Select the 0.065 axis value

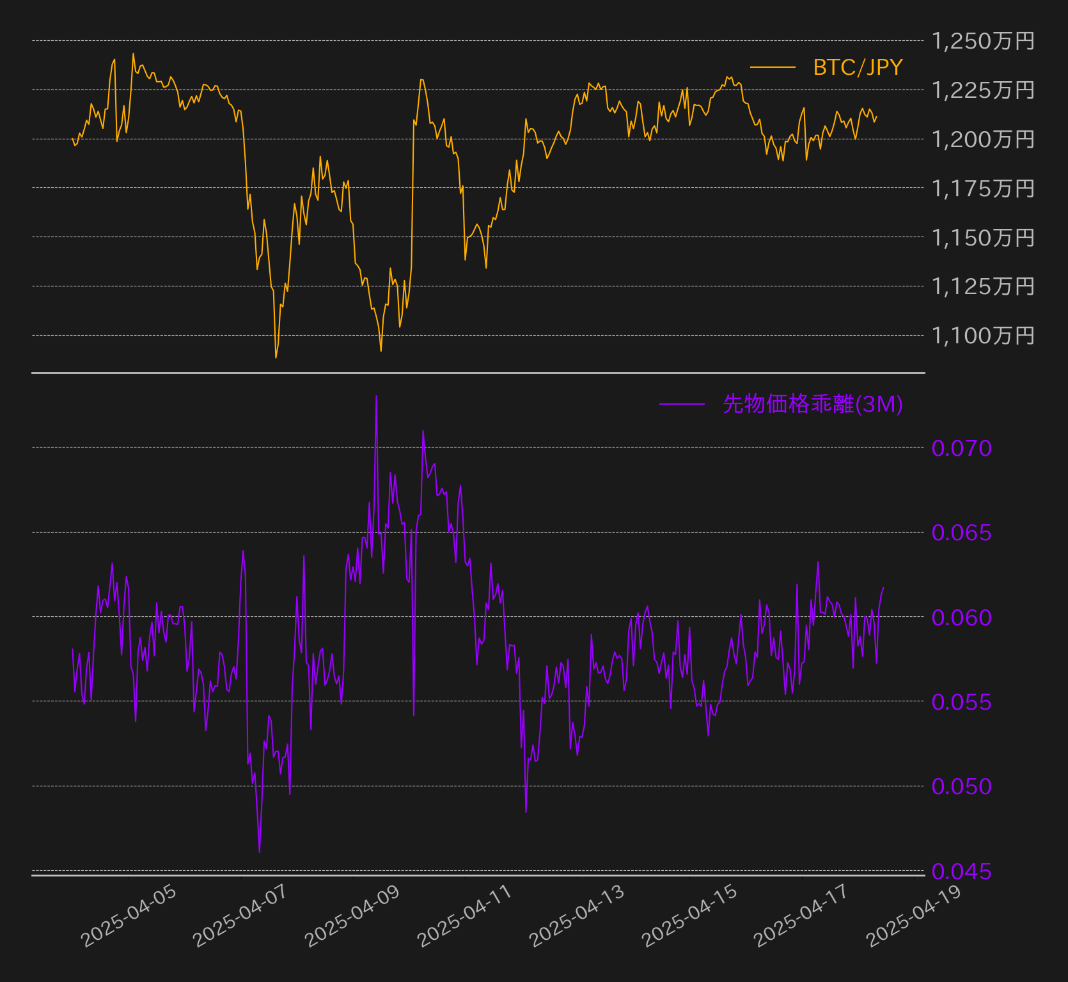[962, 533]
